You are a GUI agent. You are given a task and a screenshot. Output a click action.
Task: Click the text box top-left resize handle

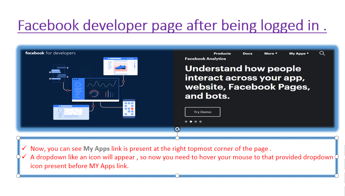(x=18, y=138)
